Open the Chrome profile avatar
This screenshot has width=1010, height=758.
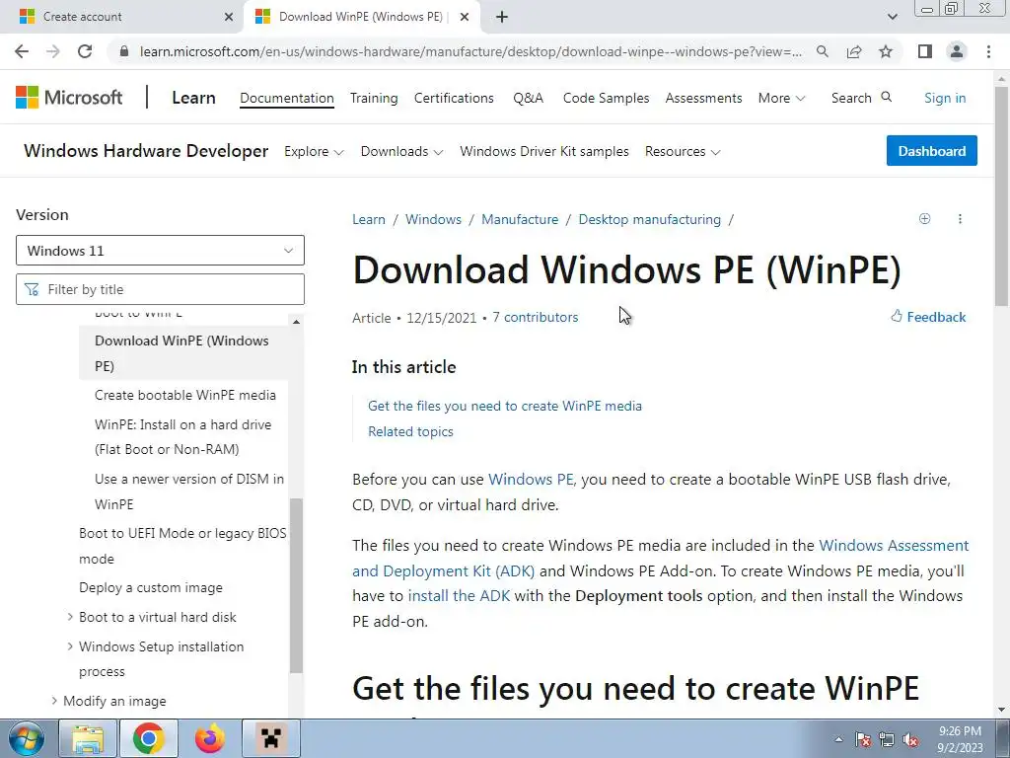pos(957,51)
